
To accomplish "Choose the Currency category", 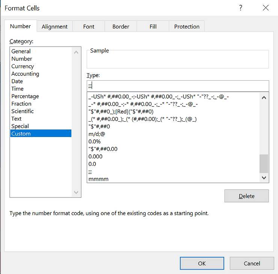I will pyautogui.click(x=23, y=66).
